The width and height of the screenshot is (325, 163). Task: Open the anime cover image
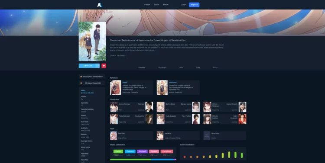tap(92, 42)
